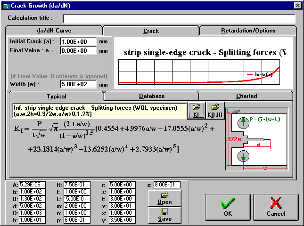Click the Final Value a input field

coord(78,50)
